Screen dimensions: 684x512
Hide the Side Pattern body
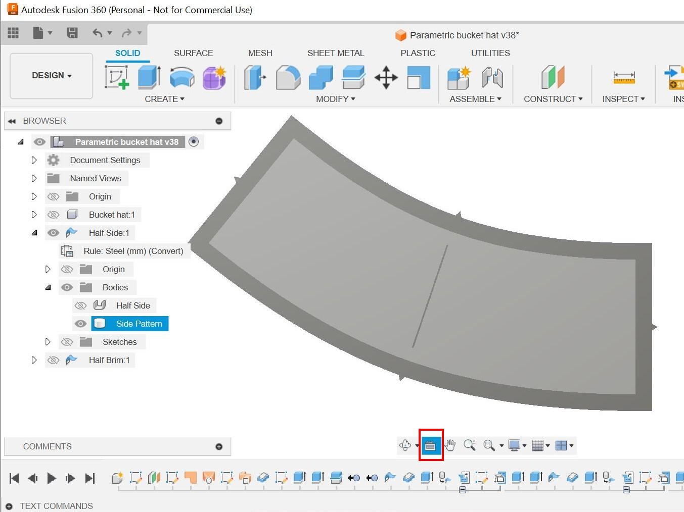pos(80,324)
